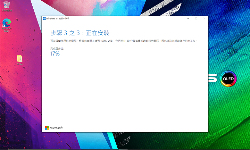
Task: Click the Microsoft logo at window bottom
Action: point(54,128)
